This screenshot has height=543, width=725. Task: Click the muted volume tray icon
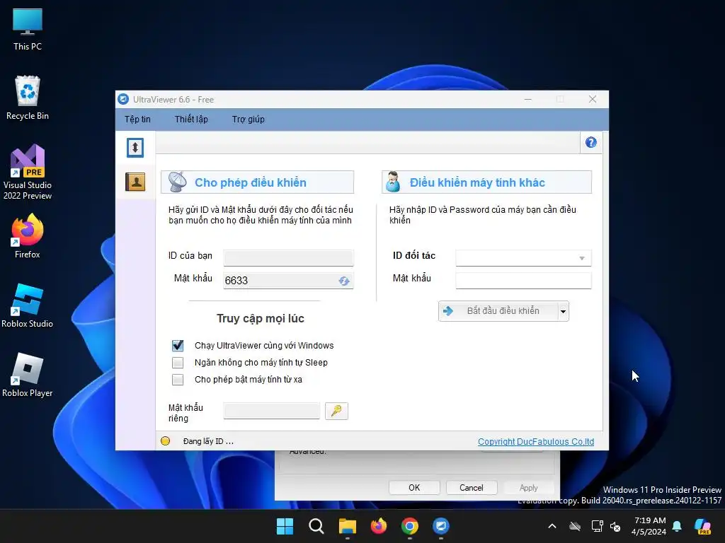(x=615, y=526)
